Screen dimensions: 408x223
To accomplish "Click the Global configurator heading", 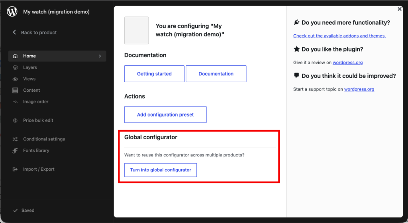I will click(x=151, y=137).
